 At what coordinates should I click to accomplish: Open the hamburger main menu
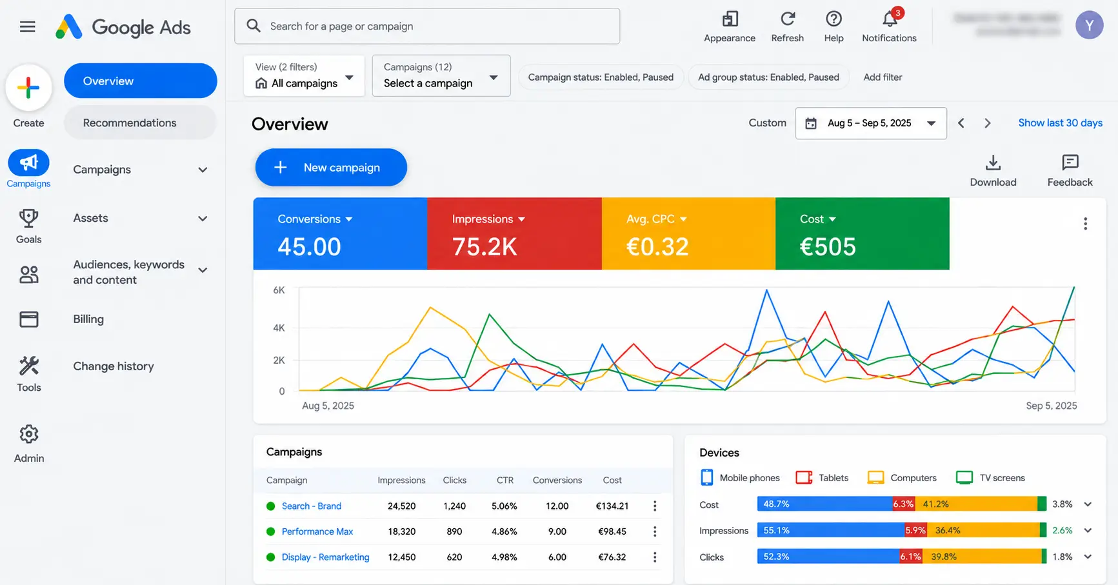click(27, 26)
